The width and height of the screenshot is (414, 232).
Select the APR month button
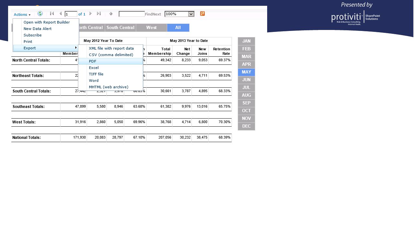(x=246, y=64)
